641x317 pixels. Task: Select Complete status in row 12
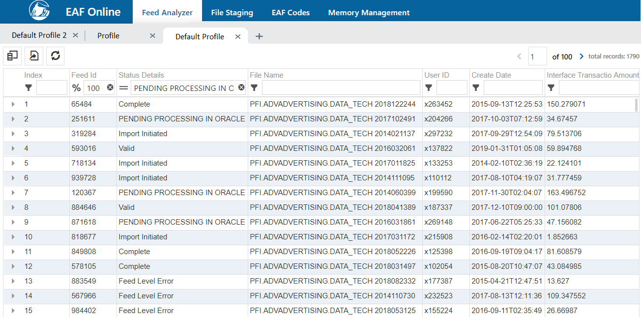click(x=134, y=266)
